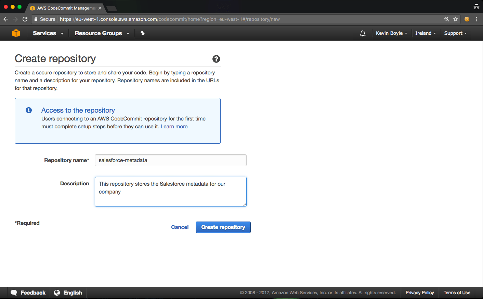Screen dimensions: 483x299
Task: Open the Kevin Boyle account menu
Action: [392, 33]
